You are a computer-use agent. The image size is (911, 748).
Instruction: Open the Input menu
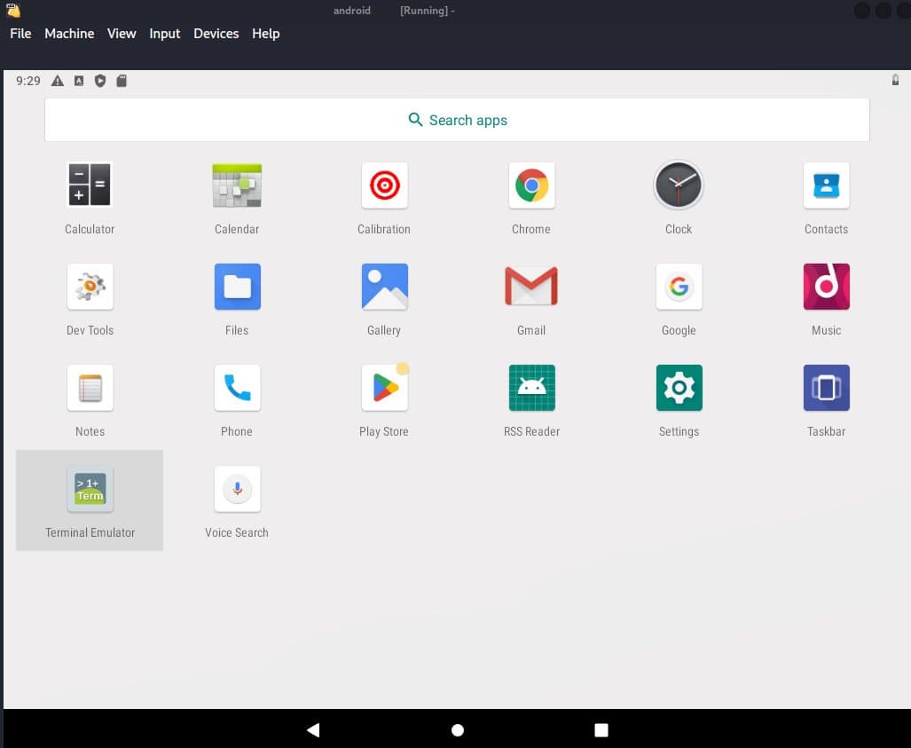click(x=164, y=34)
